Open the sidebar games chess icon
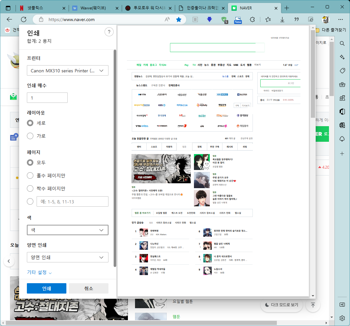 tap(342, 98)
